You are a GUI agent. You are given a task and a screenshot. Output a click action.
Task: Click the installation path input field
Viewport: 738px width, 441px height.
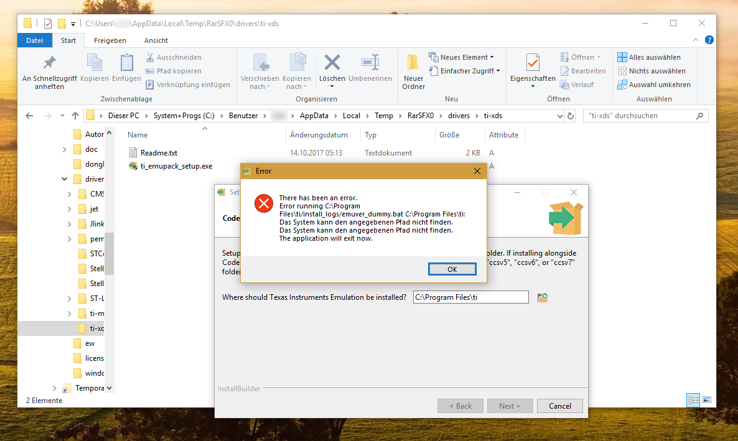tap(470, 297)
